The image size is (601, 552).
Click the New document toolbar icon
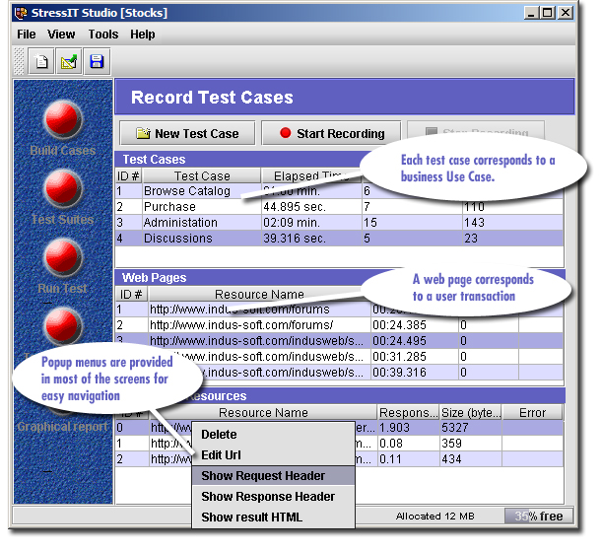(42, 62)
